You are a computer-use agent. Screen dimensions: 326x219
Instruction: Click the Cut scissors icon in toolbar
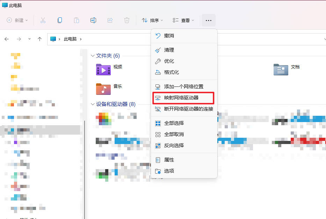tap(43, 20)
